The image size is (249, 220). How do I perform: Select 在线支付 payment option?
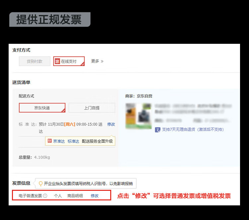click(69, 61)
